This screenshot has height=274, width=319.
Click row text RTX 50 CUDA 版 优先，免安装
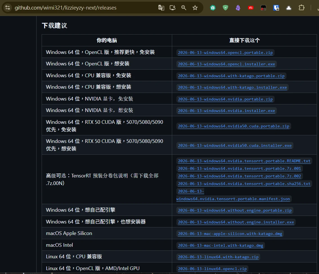pos(104,126)
